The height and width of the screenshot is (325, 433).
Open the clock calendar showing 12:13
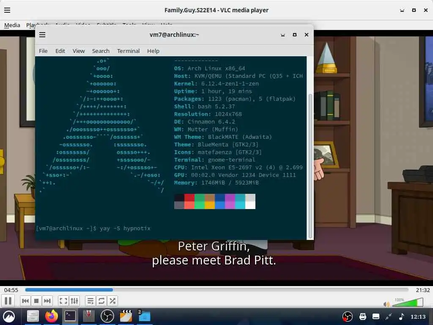(x=418, y=317)
